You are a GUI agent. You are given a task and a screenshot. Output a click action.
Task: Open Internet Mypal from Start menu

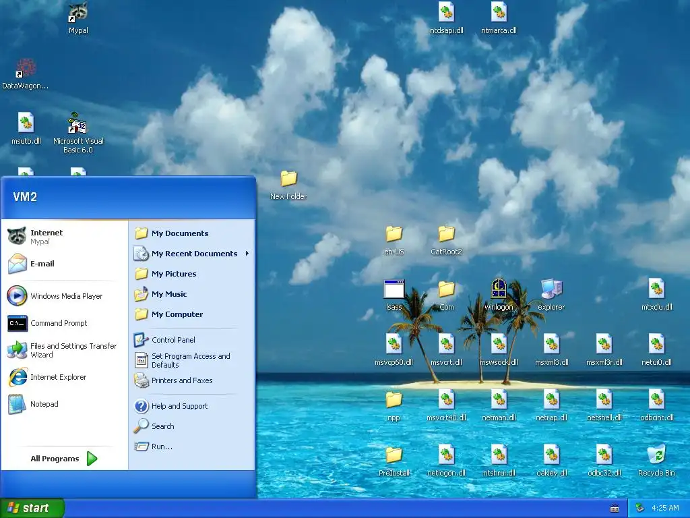pyautogui.click(x=64, y=237)
